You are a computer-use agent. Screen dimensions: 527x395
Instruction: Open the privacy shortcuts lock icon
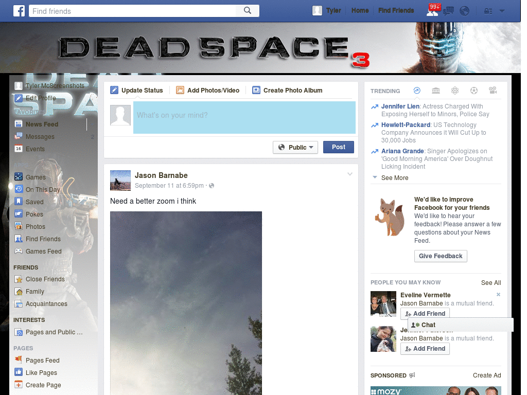[x=488, y=11]
